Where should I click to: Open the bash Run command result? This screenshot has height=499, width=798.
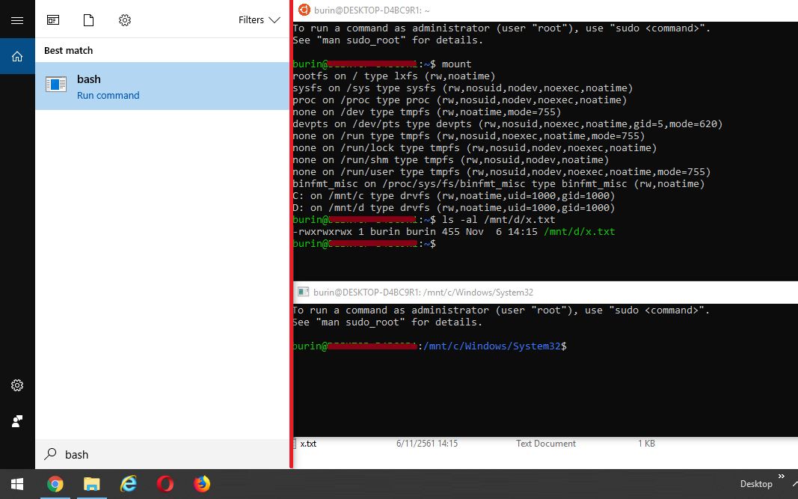pyautogui.click(x=162, y=86)
